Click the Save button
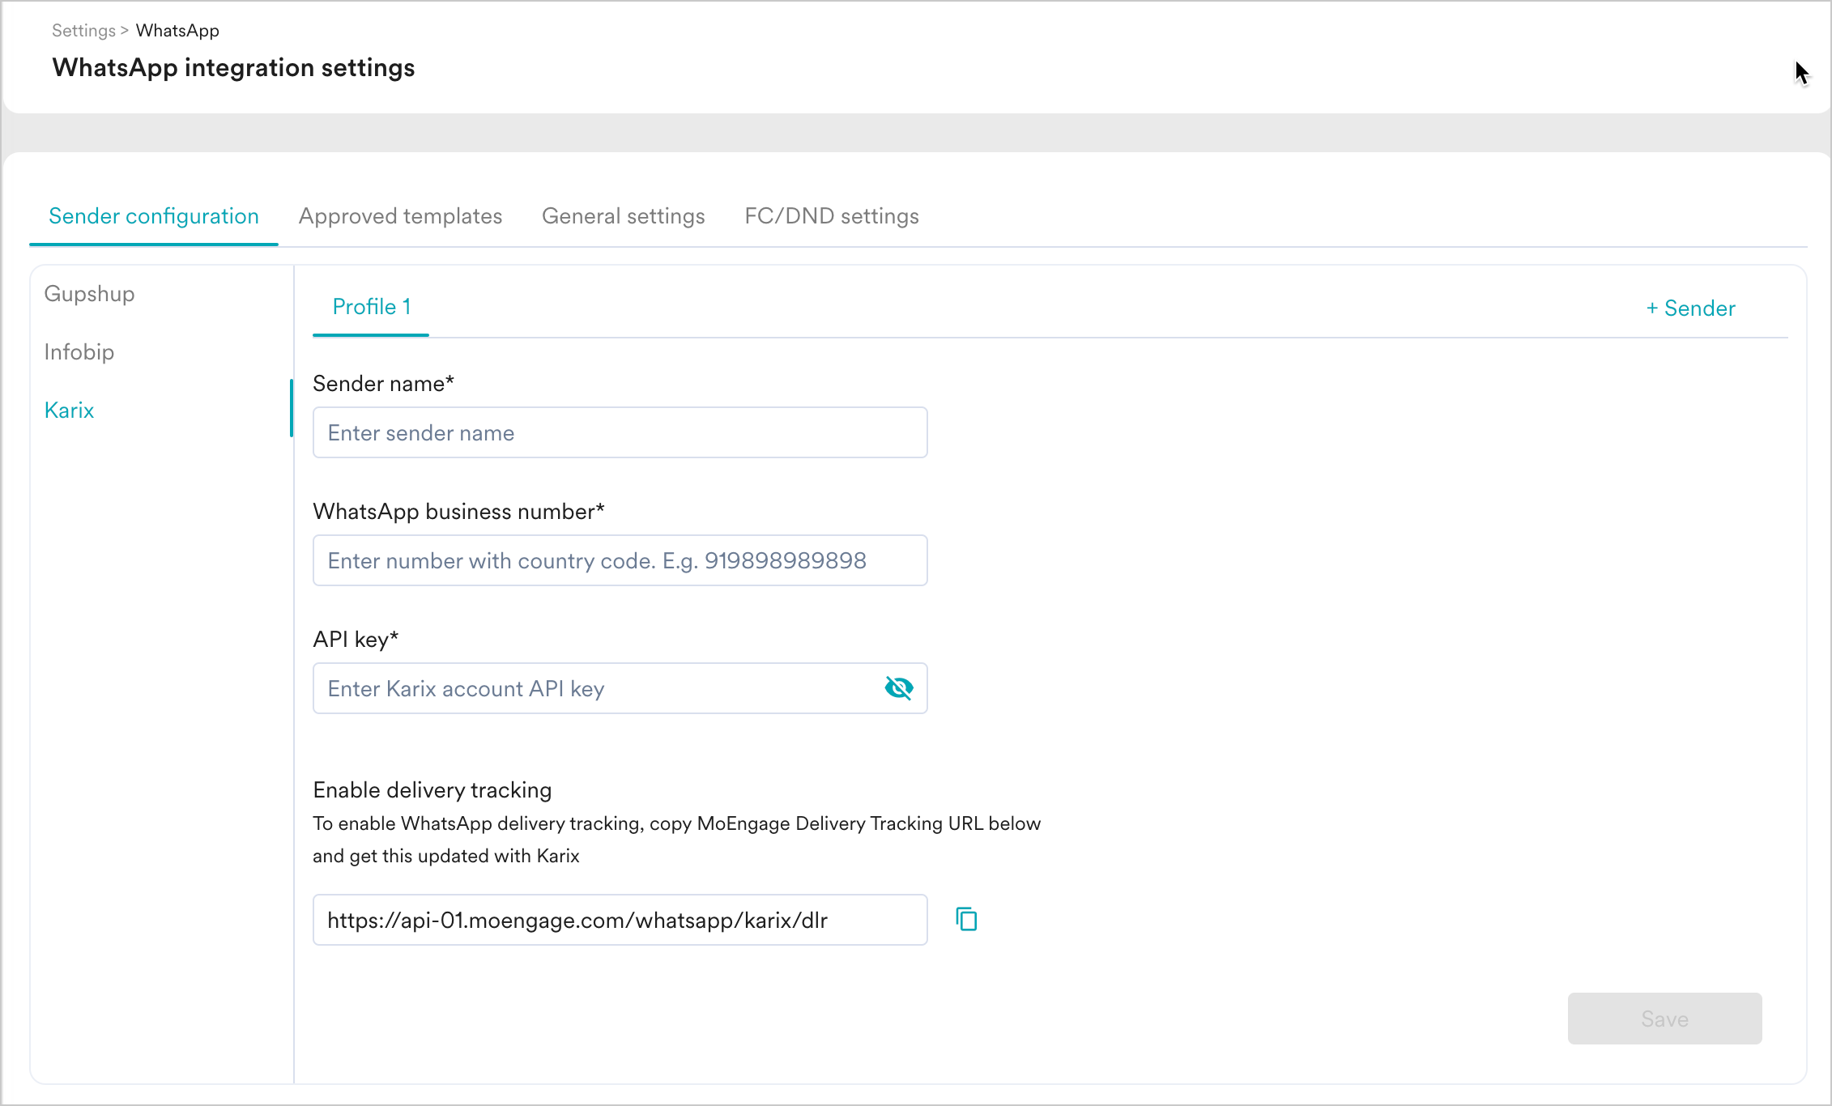The height and width of the screenshot is (1106, 1832). click(1664, 1019)
